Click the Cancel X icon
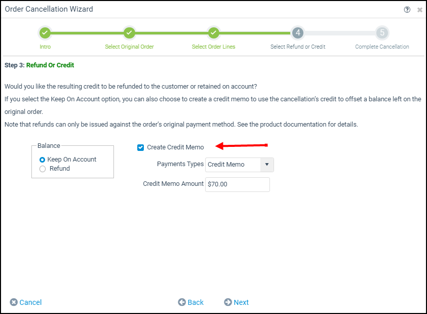 pyautogui.click(x=14, y=302)
